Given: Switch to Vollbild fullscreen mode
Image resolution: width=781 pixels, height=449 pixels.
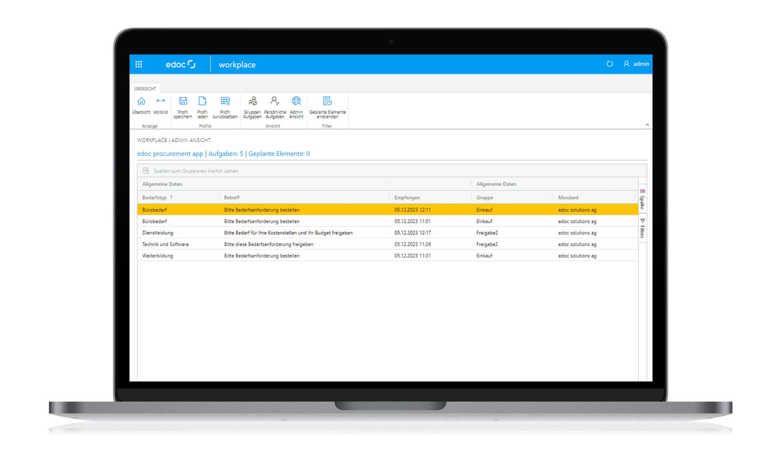Looking at the screenshot, I should coord(160,105).
